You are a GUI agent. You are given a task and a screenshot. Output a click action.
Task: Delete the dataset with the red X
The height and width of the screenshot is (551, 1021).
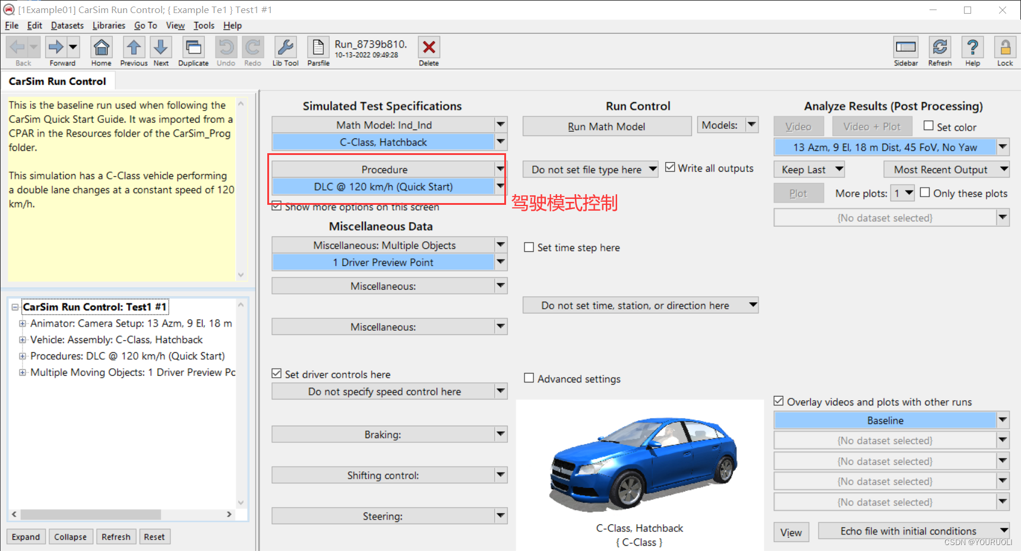pos(429,47)
